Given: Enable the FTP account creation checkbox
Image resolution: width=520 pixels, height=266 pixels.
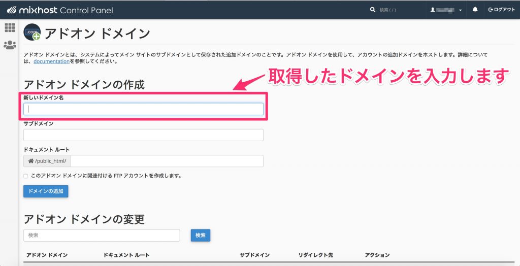Looking at the screenshot, I should point(26,176).
